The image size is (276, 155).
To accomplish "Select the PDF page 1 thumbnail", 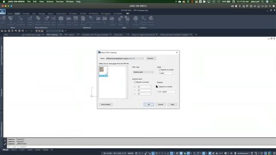I will point(103,71).
